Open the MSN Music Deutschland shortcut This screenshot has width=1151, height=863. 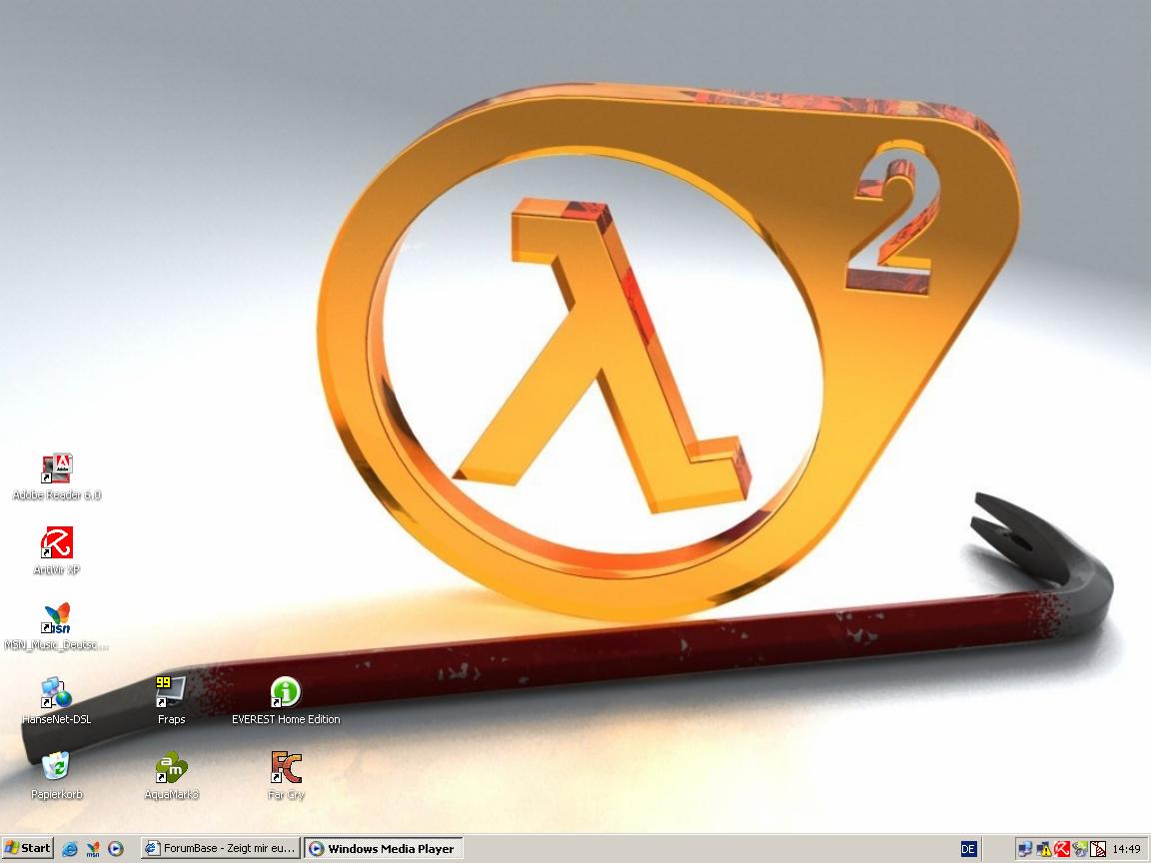(57, 626)
